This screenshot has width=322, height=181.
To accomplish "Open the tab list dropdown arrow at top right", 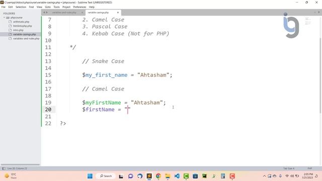I will coord(318,13).
